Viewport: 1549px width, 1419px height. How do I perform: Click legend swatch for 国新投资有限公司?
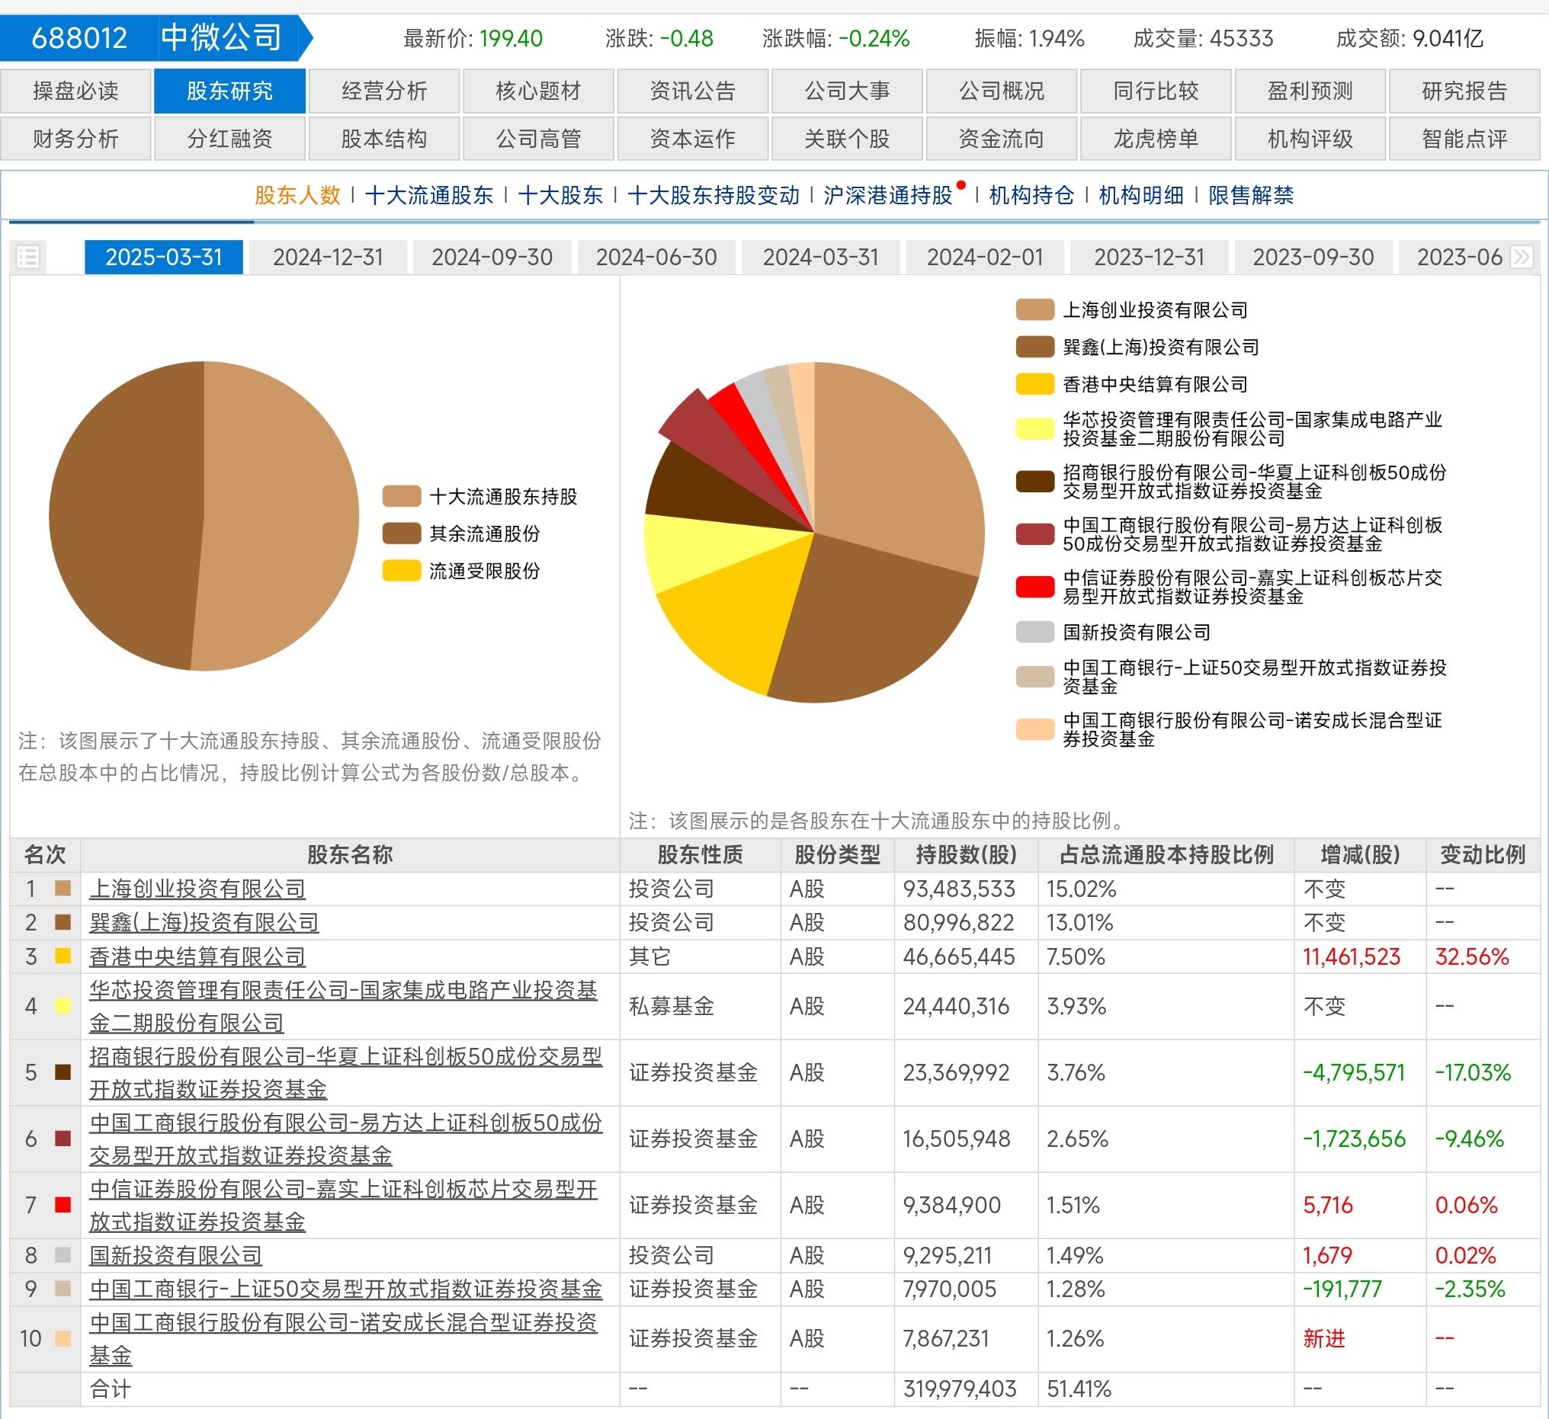click(x=1034, y=633)
